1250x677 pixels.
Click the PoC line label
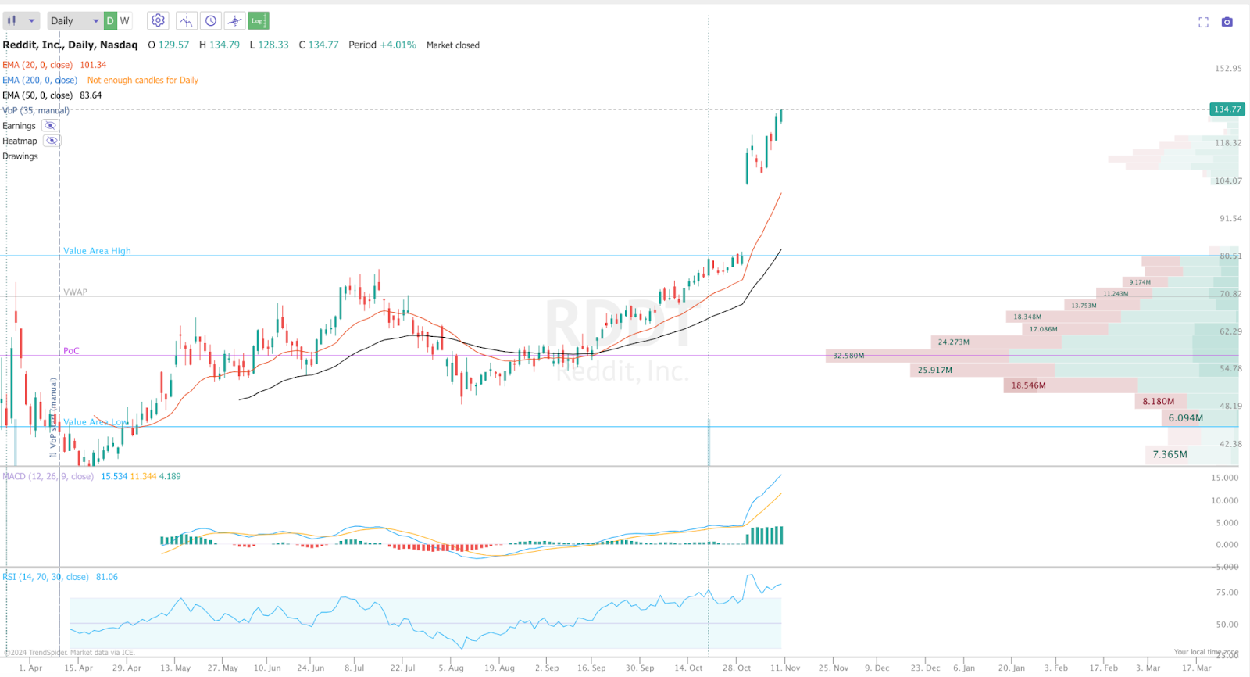point(71,351)
